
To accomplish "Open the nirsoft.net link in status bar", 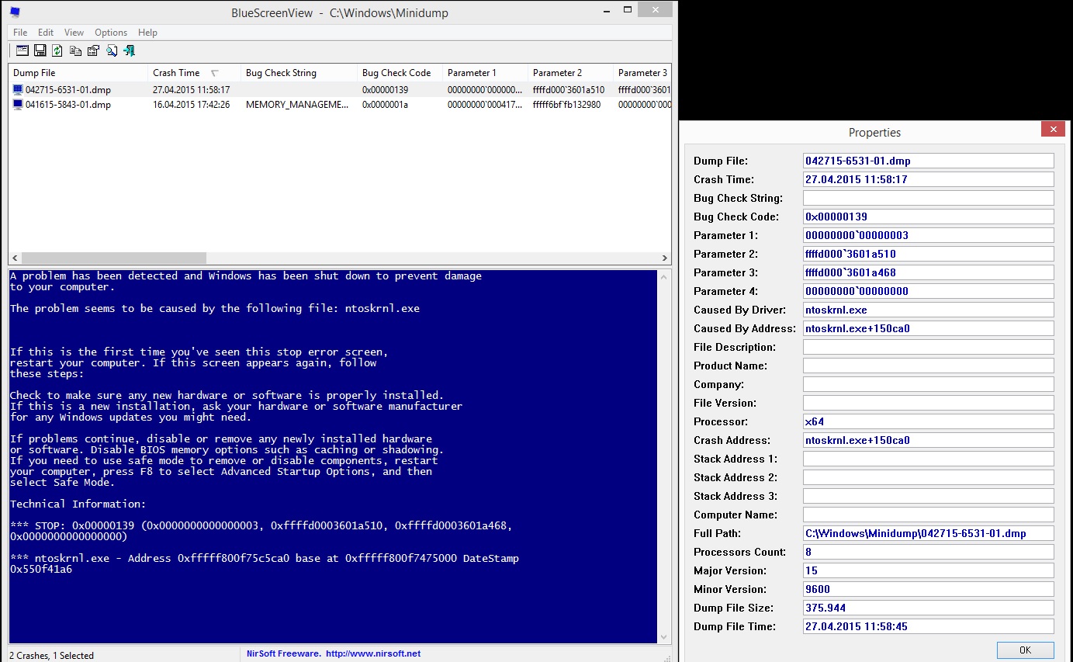I will point(373,653).
